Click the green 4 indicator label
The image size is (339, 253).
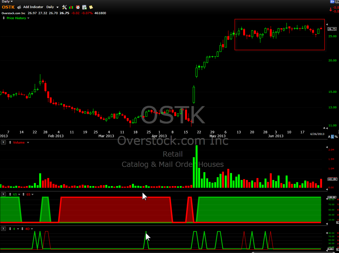pos(14,229)
